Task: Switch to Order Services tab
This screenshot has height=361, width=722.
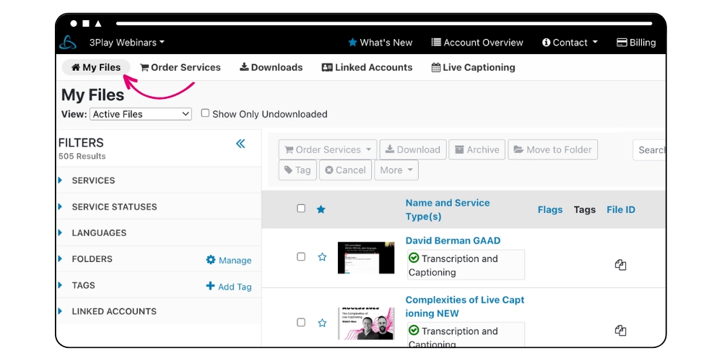Action: pos(180,67)
